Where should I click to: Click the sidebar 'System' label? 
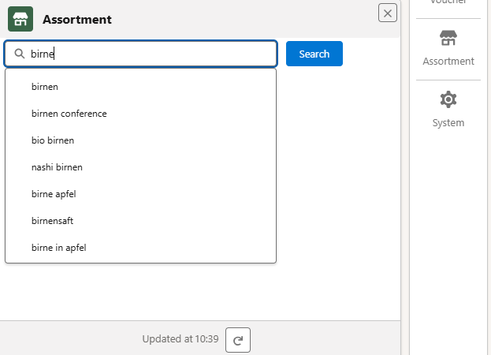click(x=448, y=123)
